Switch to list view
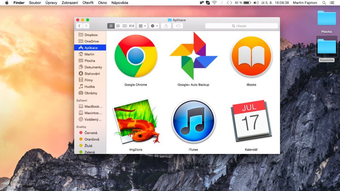 [x=118, y=26]
